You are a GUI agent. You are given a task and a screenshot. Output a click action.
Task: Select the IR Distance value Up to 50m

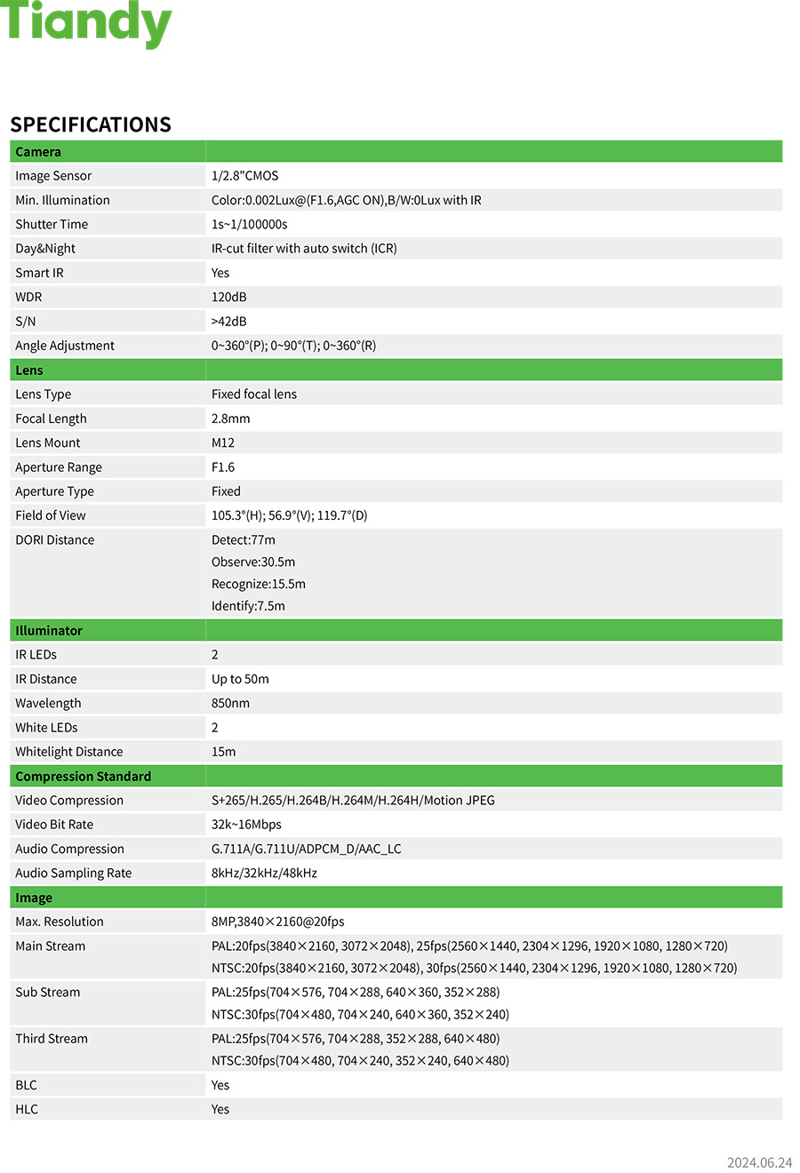(x=240, y=679)
